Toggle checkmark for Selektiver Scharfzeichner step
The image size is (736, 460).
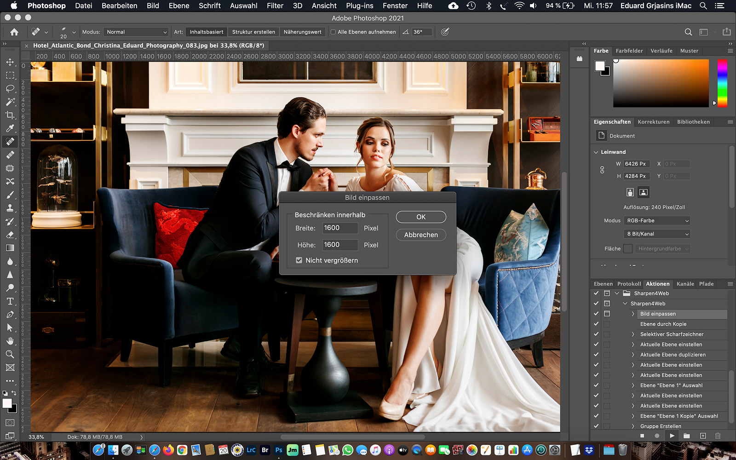596,334
